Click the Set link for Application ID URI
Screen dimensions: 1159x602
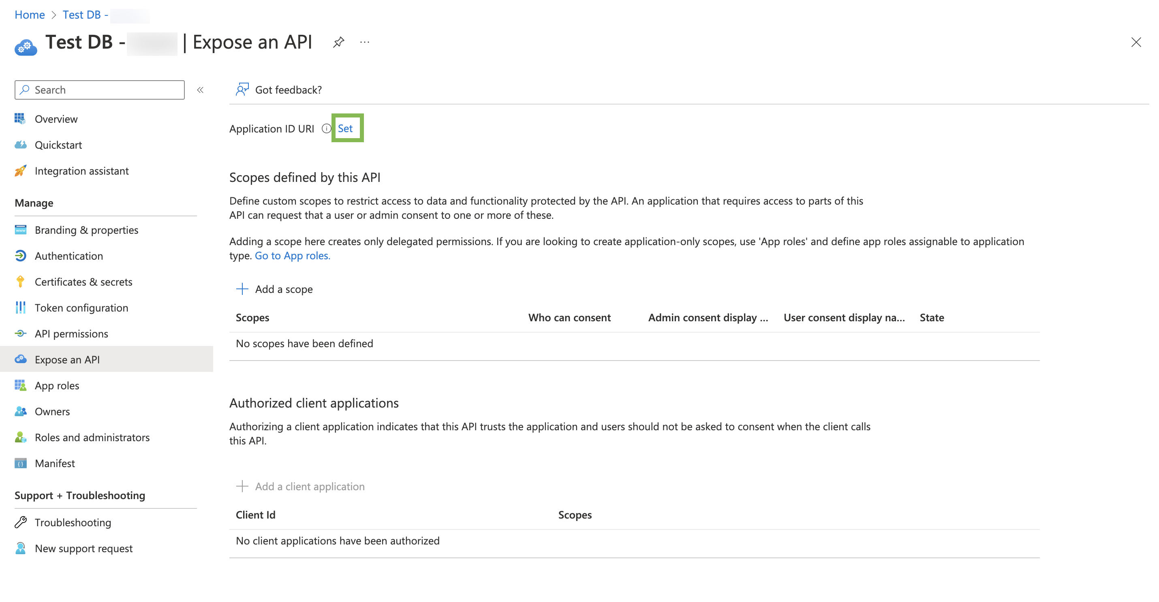point(345,129)
